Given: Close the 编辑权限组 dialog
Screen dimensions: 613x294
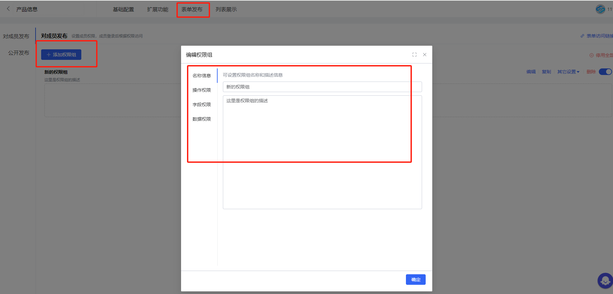Looking at the screenshot, I should tap(425, 55).
